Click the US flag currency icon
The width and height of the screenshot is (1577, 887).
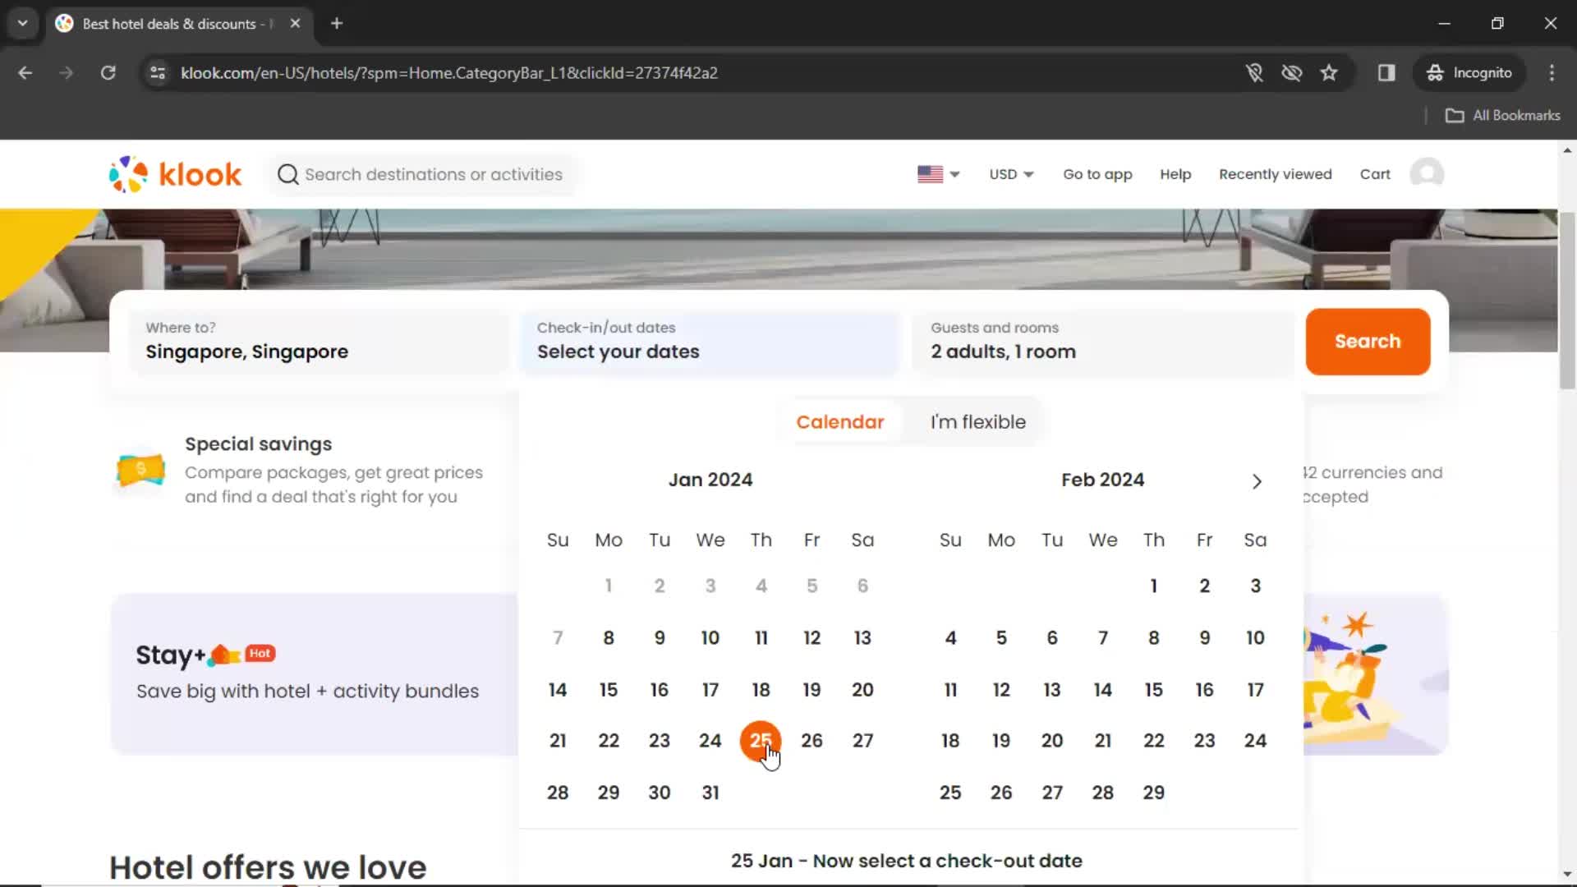click(927, 174)
